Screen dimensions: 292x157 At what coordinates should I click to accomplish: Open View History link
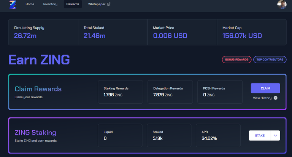pos(262,98)
